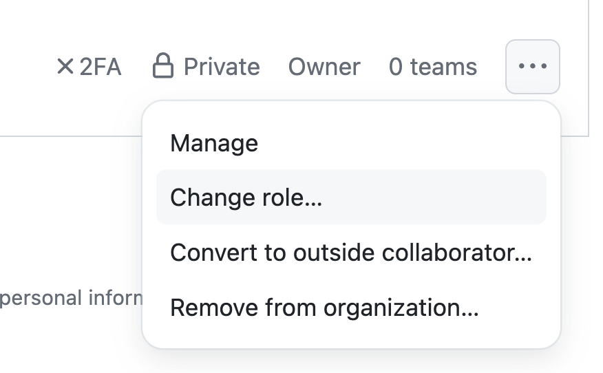Click the word Manage in the popup

(214, 143)
